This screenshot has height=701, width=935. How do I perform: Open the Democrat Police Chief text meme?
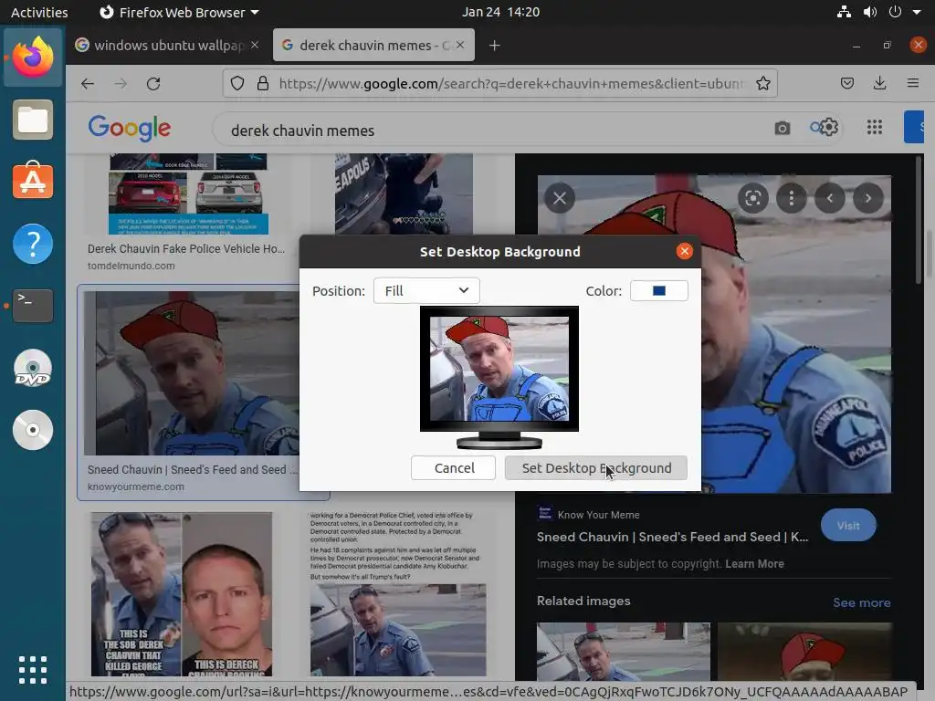point(398,594)
